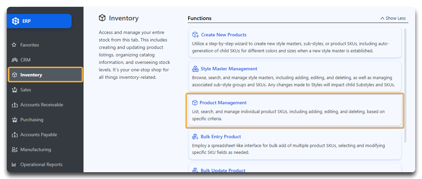
Task: Click the Purchasing cart icon
Action: (x=14, y=120)
